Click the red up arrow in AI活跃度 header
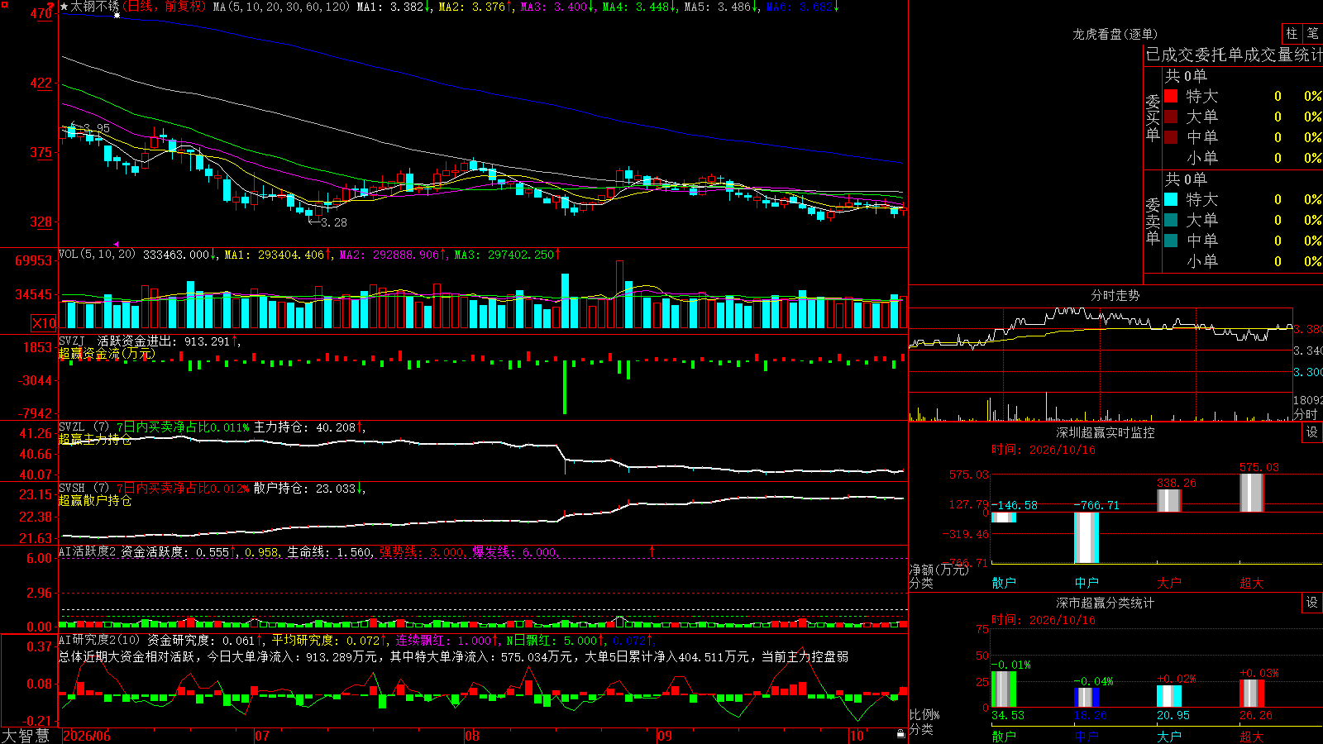Screen dimensions: 1323x744 click(x=652, y=551)
